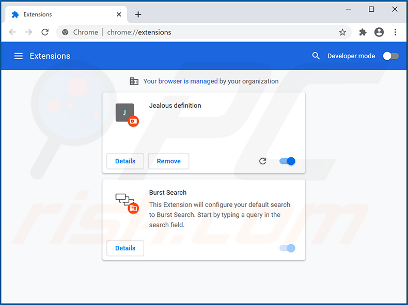Bookmark this page with star icon

342,32
